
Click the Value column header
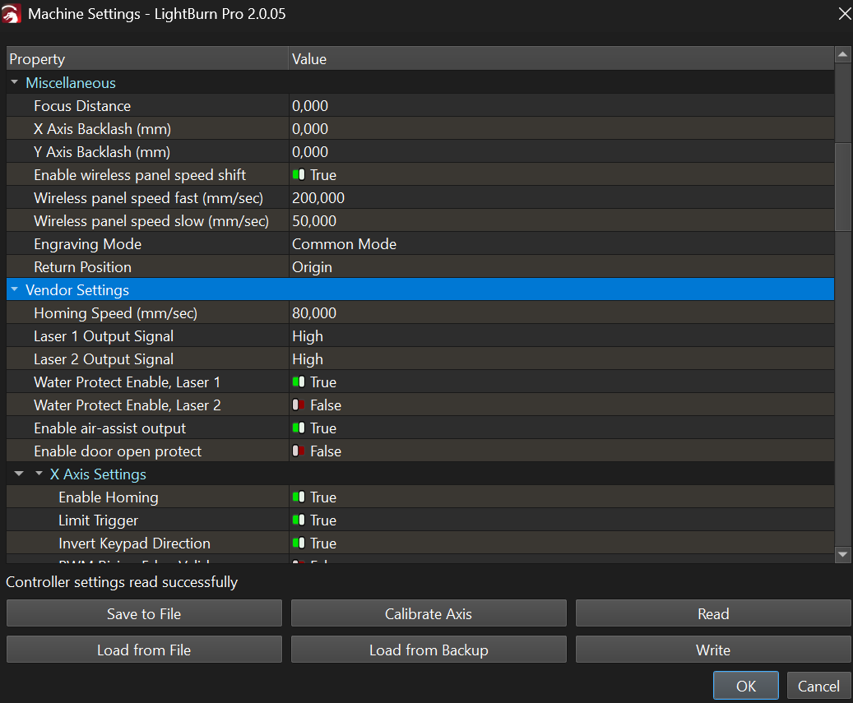pos(559,59)
